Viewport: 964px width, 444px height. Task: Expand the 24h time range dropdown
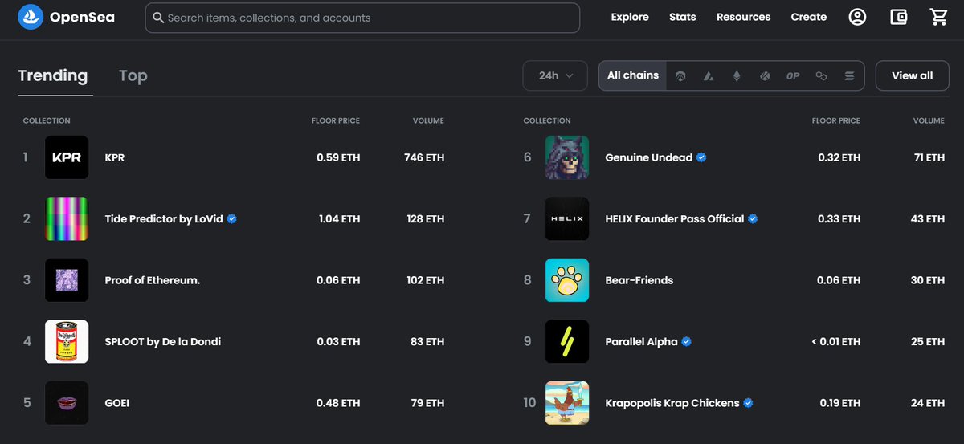click(x=557, y=75)
